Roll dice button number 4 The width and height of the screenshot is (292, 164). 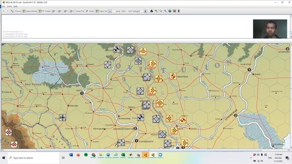coord(72,11)
